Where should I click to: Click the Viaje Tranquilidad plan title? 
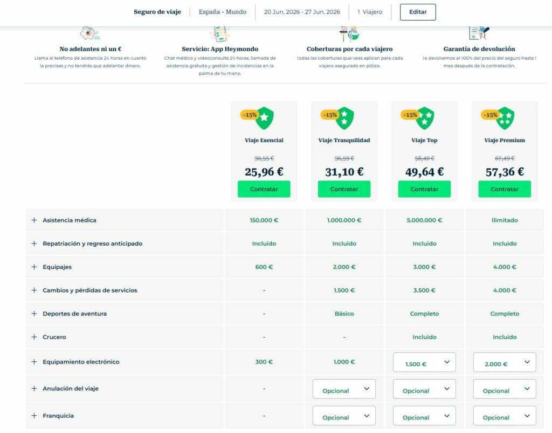[344, 141]
